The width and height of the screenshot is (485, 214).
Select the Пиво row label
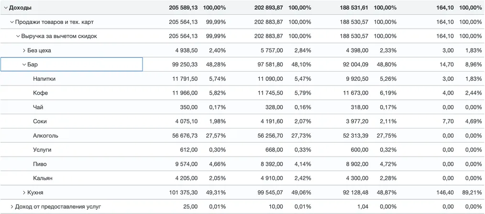click(40, 164)
